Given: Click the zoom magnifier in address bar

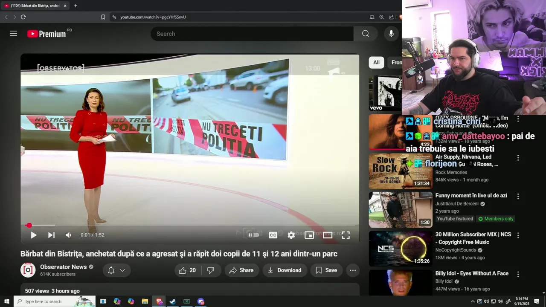Looking at the screenshot, I should 381,17.
